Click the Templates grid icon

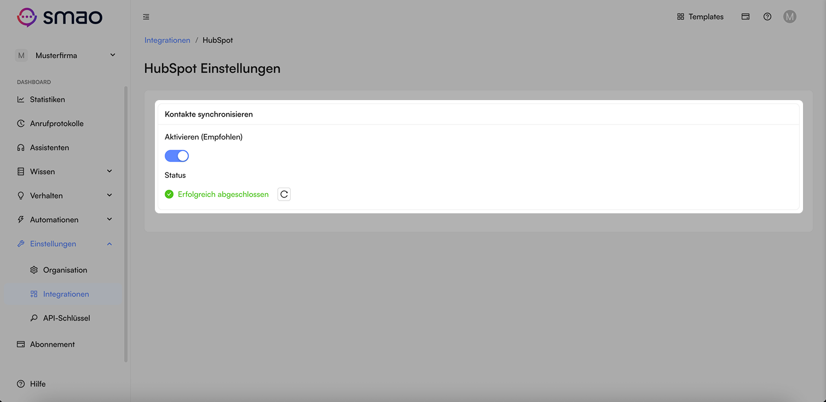click(680, 17)
